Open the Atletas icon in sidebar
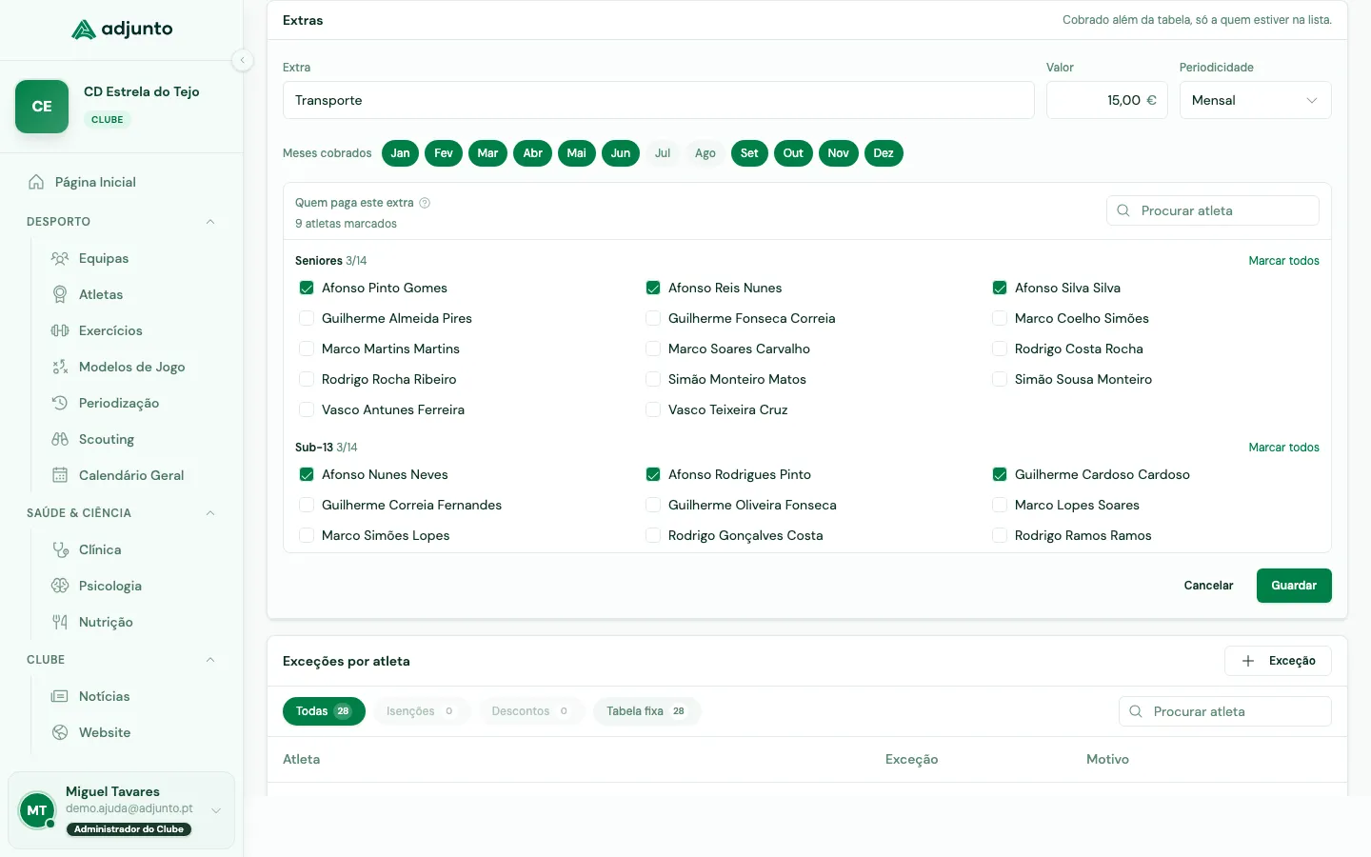 [x=60, y=294]
